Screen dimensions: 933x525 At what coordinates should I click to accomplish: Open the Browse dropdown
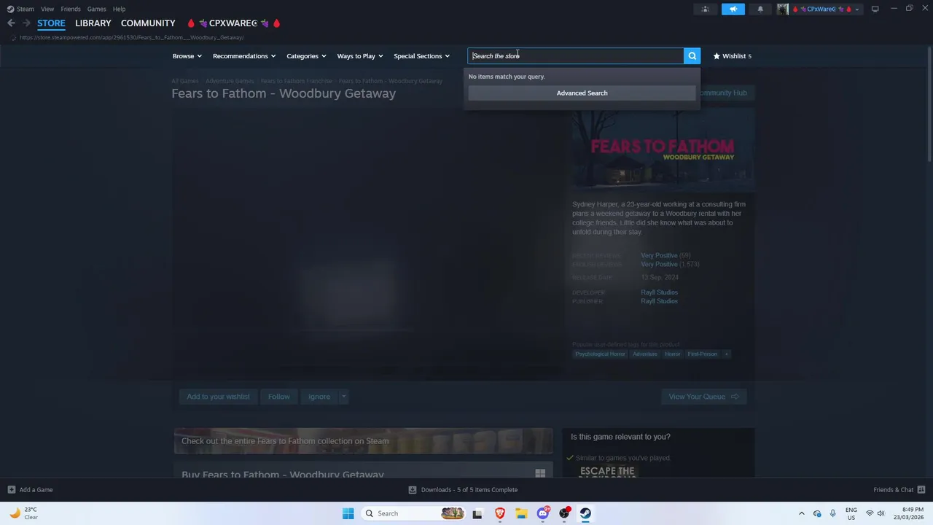pos(187,56)
